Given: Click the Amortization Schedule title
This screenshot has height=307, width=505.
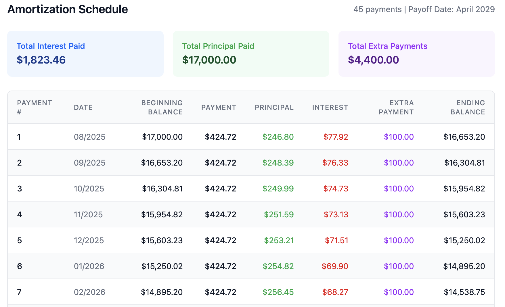Looking at the screenshot, I should [67, 9].
